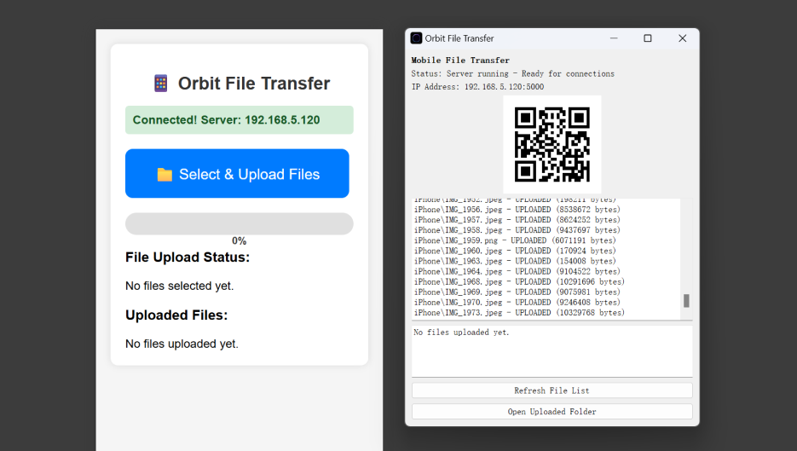Select log row IMG_1969.jpeg
This screenshot has height=451, width=797.
517,292
